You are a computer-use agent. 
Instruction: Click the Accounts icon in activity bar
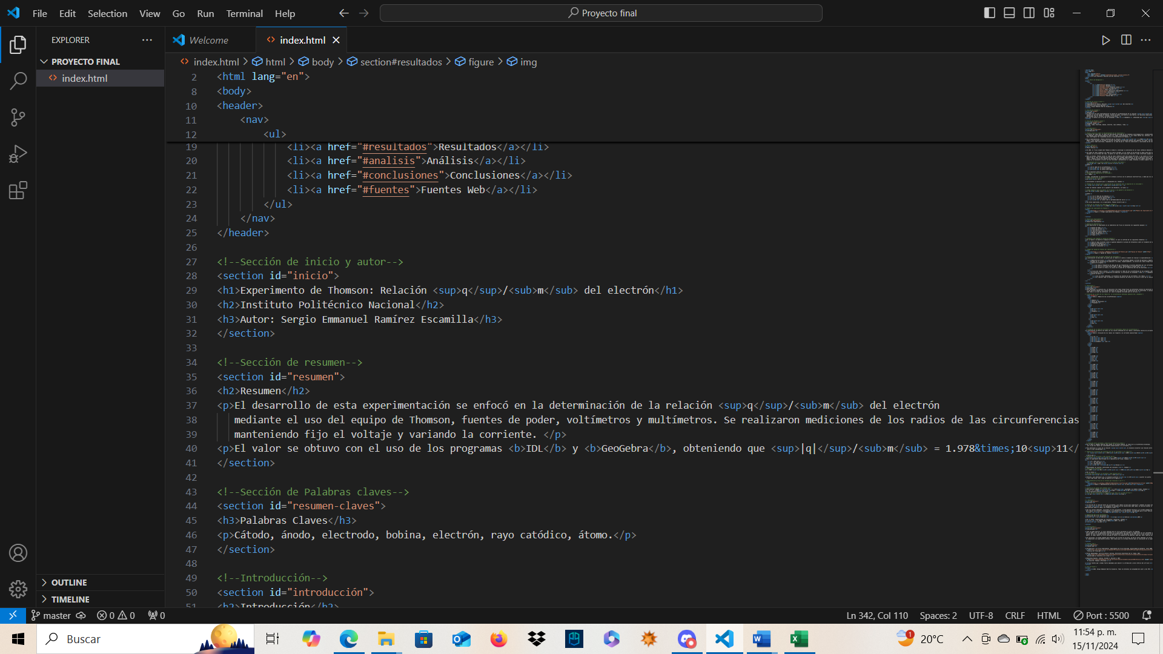point(18,552)
